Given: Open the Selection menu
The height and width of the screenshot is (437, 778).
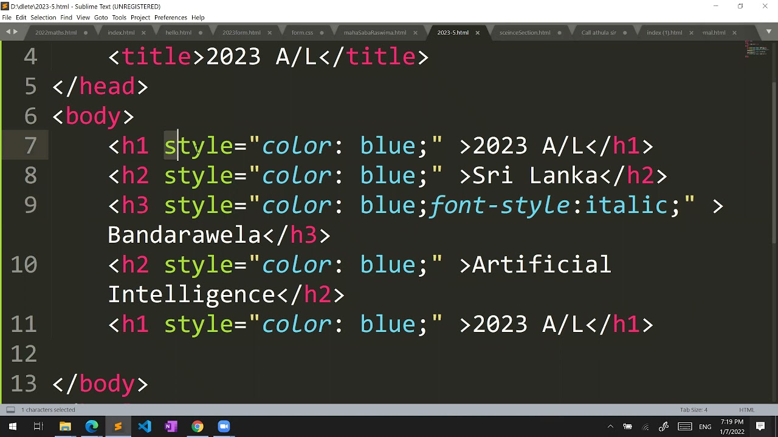Looking at the screenshot, I should coord(43,18).
